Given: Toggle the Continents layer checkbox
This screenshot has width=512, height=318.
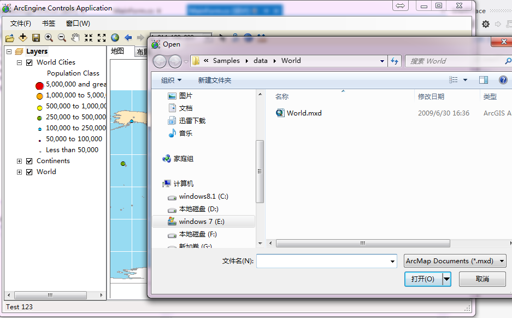Looking at the screenshot, I should [x=30, y=161].
